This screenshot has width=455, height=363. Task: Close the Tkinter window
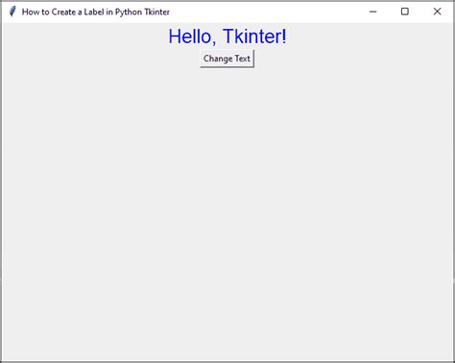pos(437,12)
